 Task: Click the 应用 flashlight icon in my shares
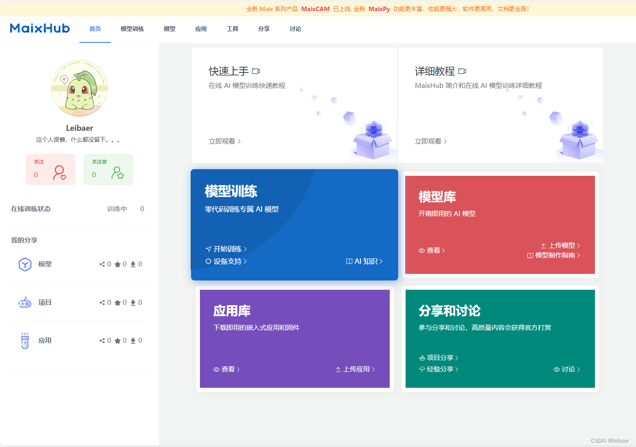(x=25, y=341)
